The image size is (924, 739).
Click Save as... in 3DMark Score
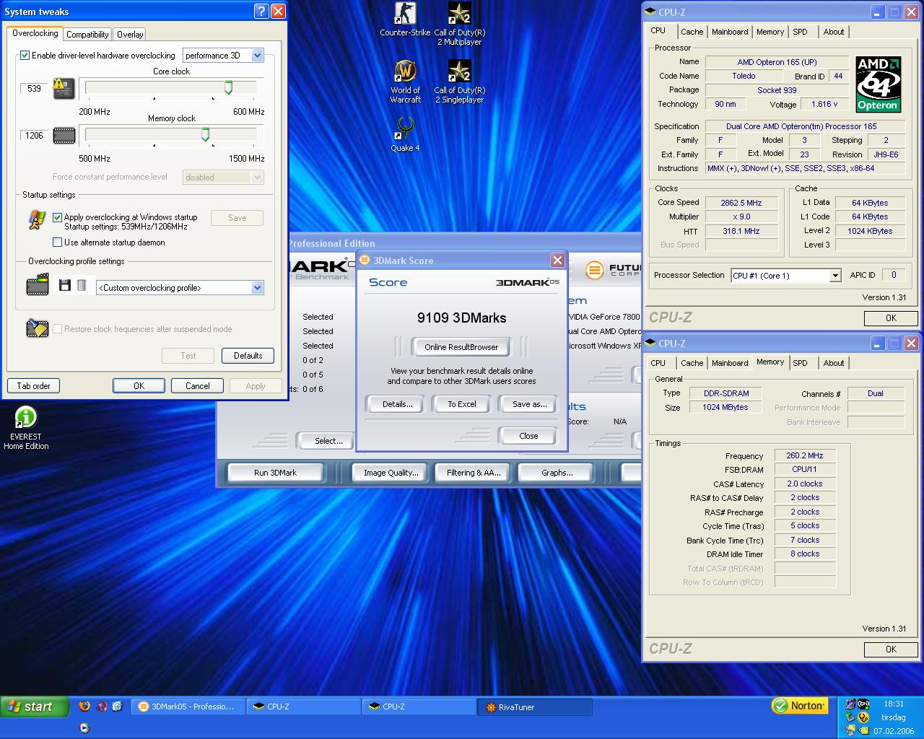click(x=529, y=404)
